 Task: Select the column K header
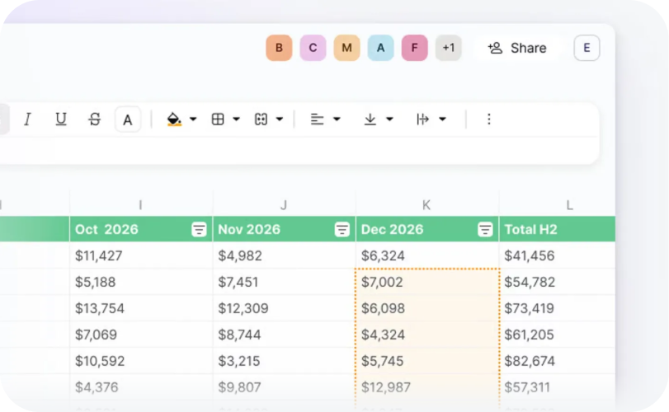click(x=426, y=205)
